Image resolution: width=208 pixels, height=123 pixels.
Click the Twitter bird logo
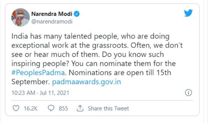[x=188, y=13]
